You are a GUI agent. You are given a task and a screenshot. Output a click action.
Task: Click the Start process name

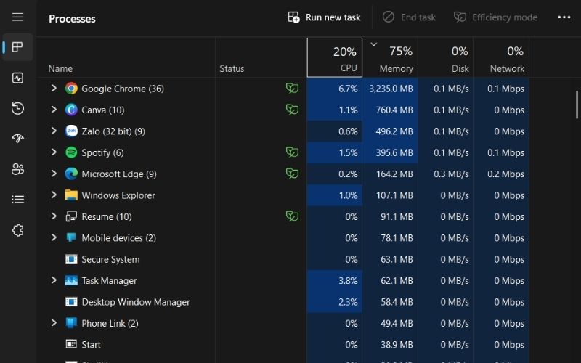click(x=91, y=345)
